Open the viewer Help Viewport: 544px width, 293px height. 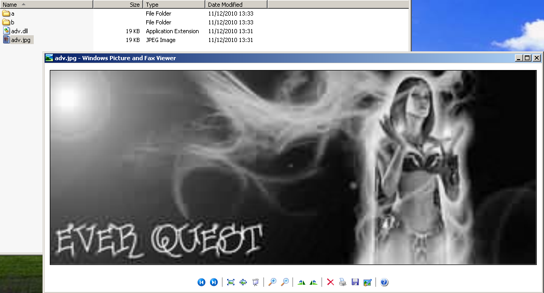tap(384, 282)
